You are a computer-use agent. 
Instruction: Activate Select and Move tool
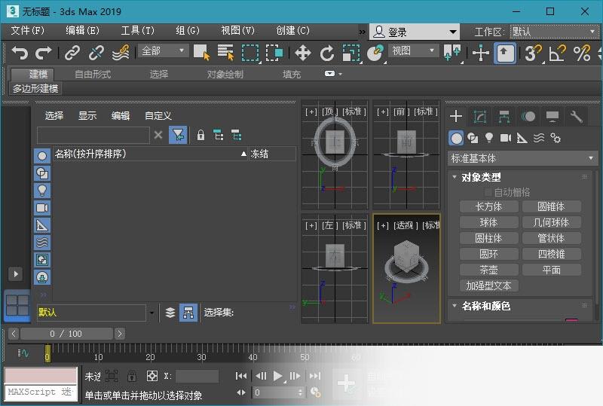(x=303, y=53)
